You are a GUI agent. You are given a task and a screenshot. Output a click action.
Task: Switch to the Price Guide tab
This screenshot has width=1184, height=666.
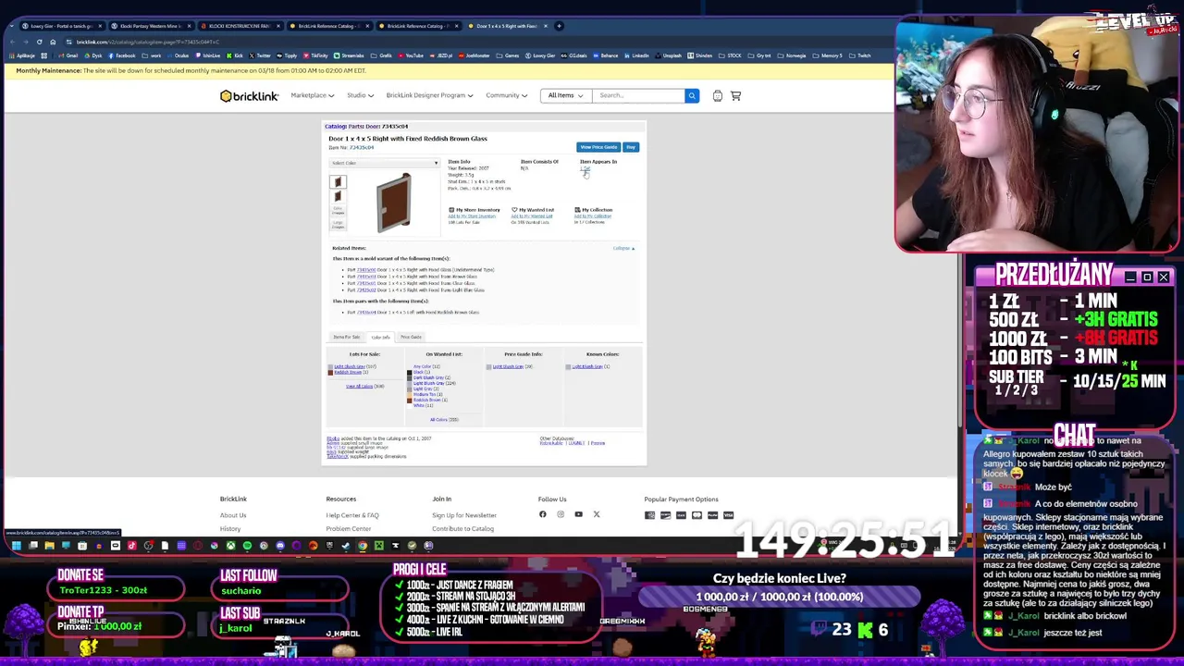(x=411, y=337)
